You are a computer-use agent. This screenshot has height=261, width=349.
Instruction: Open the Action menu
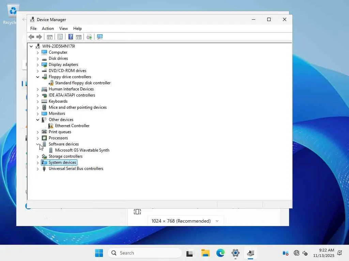[x=48, y=29]
